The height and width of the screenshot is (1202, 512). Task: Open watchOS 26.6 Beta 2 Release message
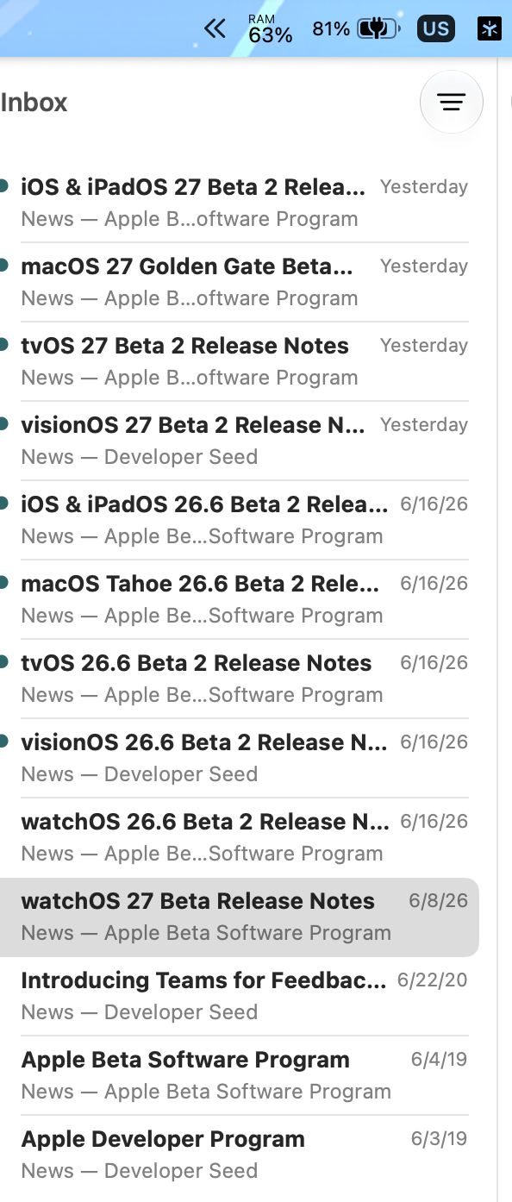point(234,837)
